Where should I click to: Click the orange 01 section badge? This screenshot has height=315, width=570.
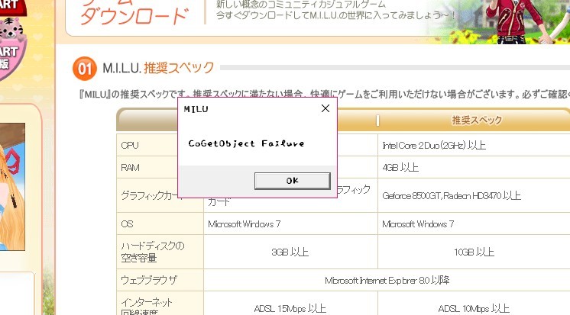click(84, 69)
